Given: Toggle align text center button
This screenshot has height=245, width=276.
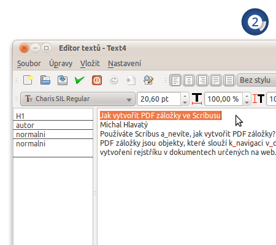Looking at the screenshot, I should click(189, 80).
